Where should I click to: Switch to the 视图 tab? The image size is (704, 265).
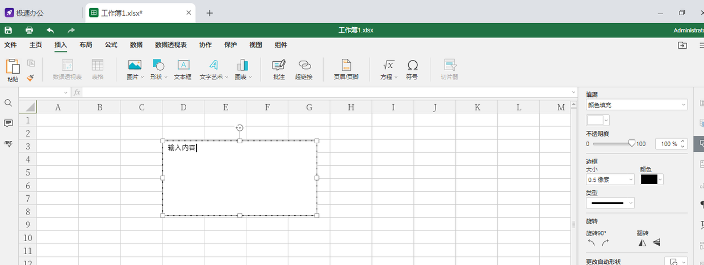click(255, 45)
